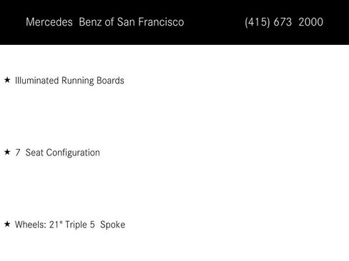Click the Wheels: label
349x261 pixels.
point(30,225)
